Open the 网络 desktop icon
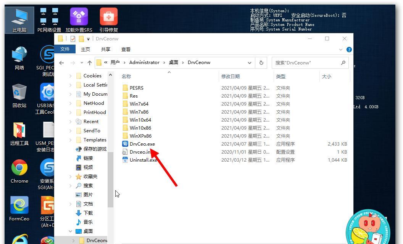Screen dimensions: 403x244 pyautogui.click(x=19, y=58)
